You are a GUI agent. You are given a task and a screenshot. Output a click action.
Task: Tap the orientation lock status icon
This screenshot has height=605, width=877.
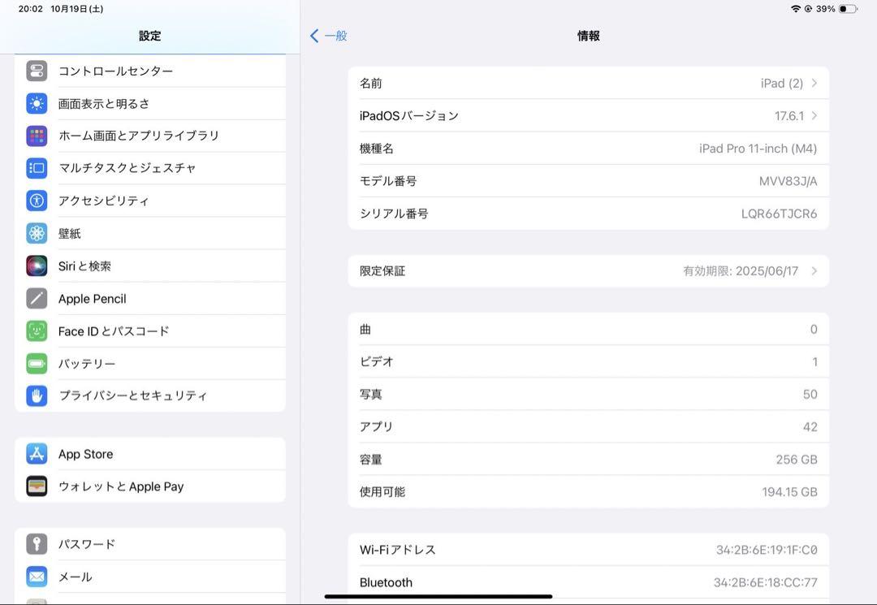[808, 9]
